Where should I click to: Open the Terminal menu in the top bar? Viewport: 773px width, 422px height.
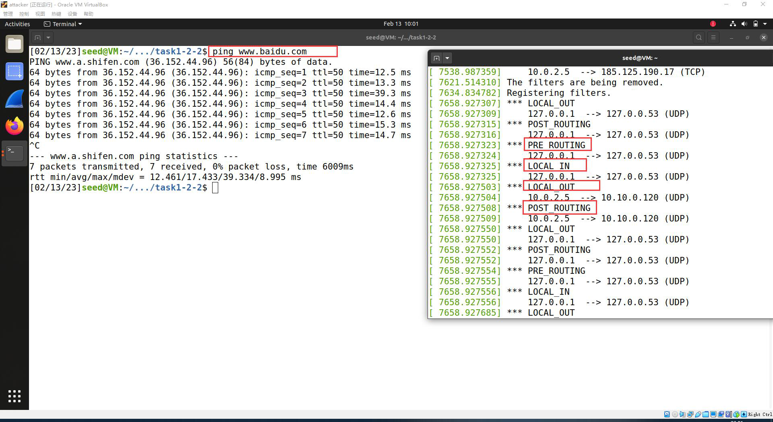pos(62,24)
